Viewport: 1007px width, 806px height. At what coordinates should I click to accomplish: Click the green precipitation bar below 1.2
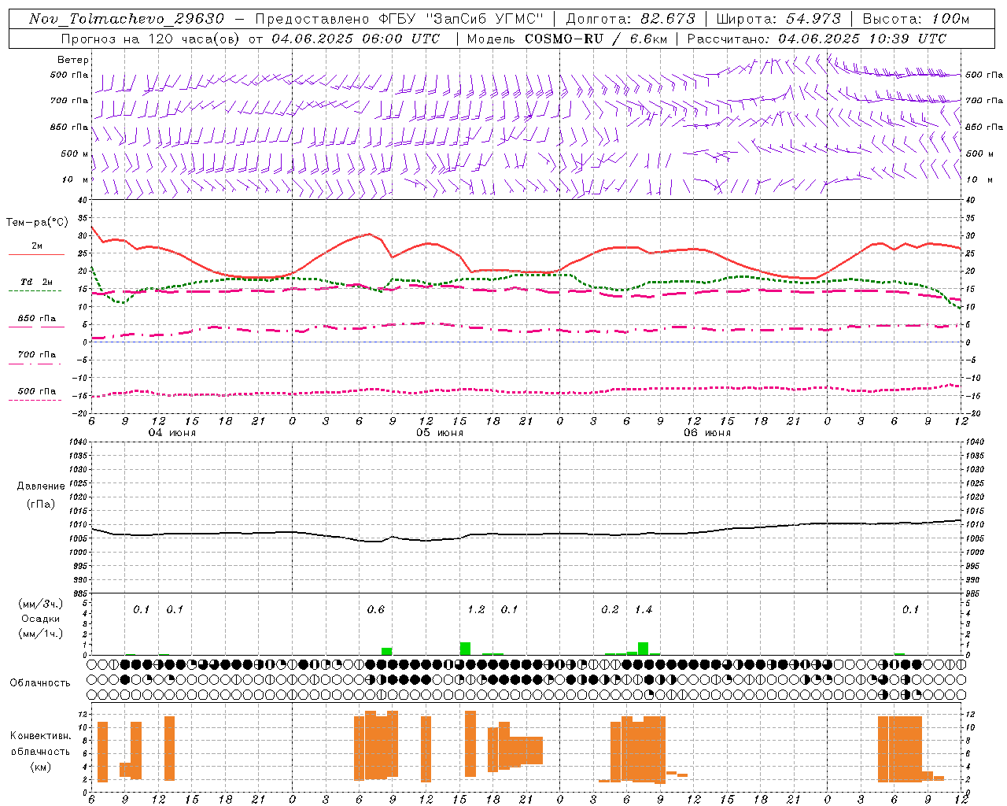(x=465, y=649)
